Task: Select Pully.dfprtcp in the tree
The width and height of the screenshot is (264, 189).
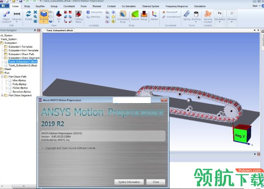Action: (x=19, y=84)
